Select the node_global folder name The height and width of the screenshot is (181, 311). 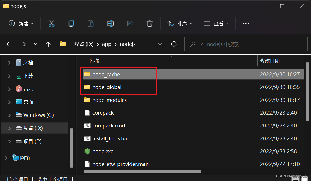(107, 87)
